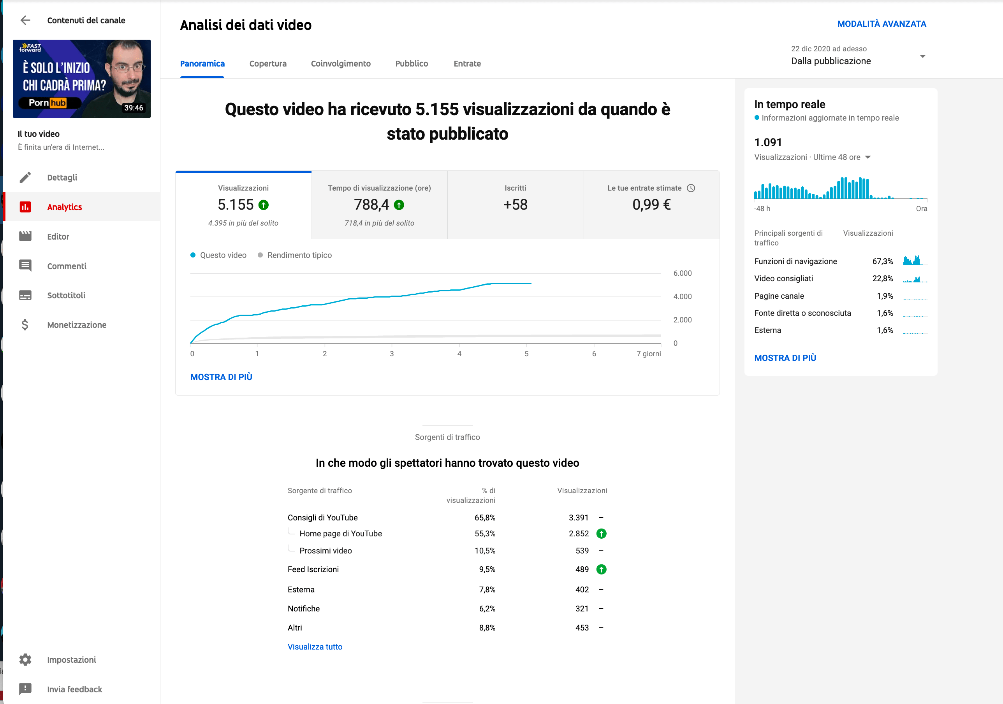Viewport: 1003px width, 704px height.
Task: Click the Altri traffic source row
Action: tap(447, 628)
